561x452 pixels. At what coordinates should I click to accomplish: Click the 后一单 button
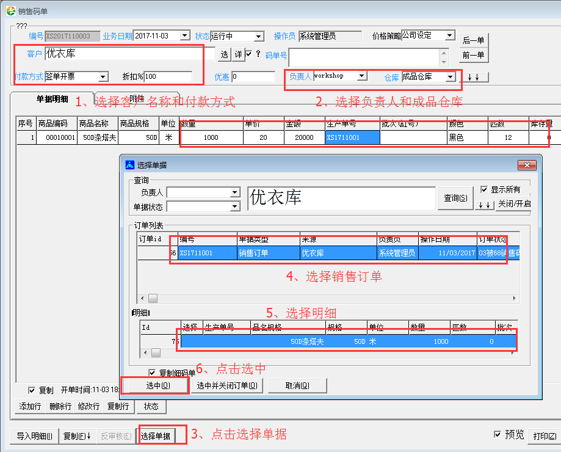pyautogui.click(x=473, y=40)
